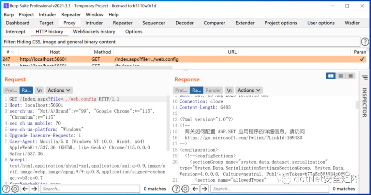Open the Intruder menu
Image resolution: width=371 pixels, height=195 pixels.
pos(47,15)
